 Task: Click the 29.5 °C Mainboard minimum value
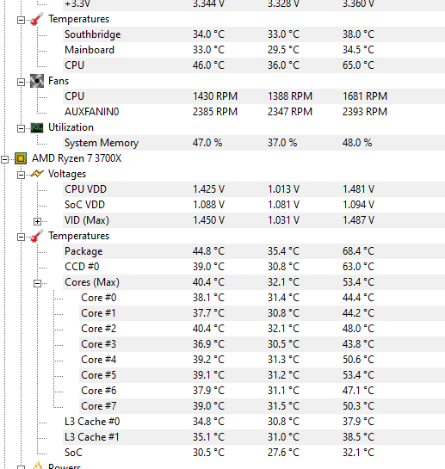[284, 50]
